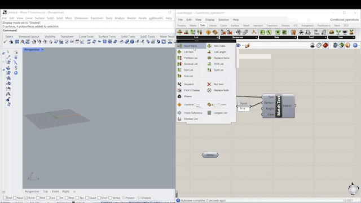Open the Conditional_operations document dropdown

point(345,20)
